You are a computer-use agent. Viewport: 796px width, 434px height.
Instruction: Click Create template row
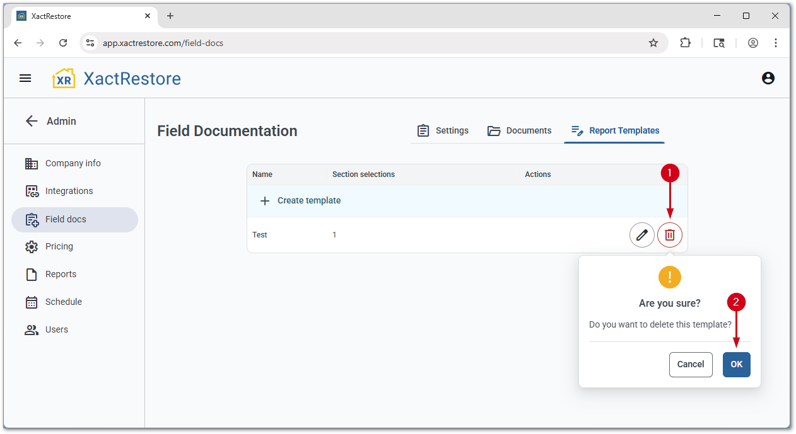click(309, 200)
